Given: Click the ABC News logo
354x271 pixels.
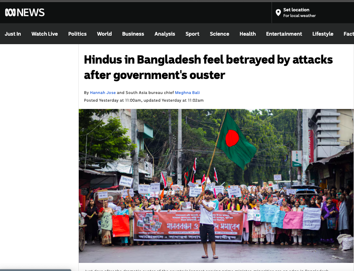Looking at the screenshot, I should tap(25, 13).
